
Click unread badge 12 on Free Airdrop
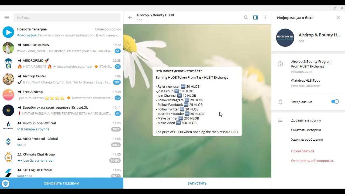tap(118, 98)
